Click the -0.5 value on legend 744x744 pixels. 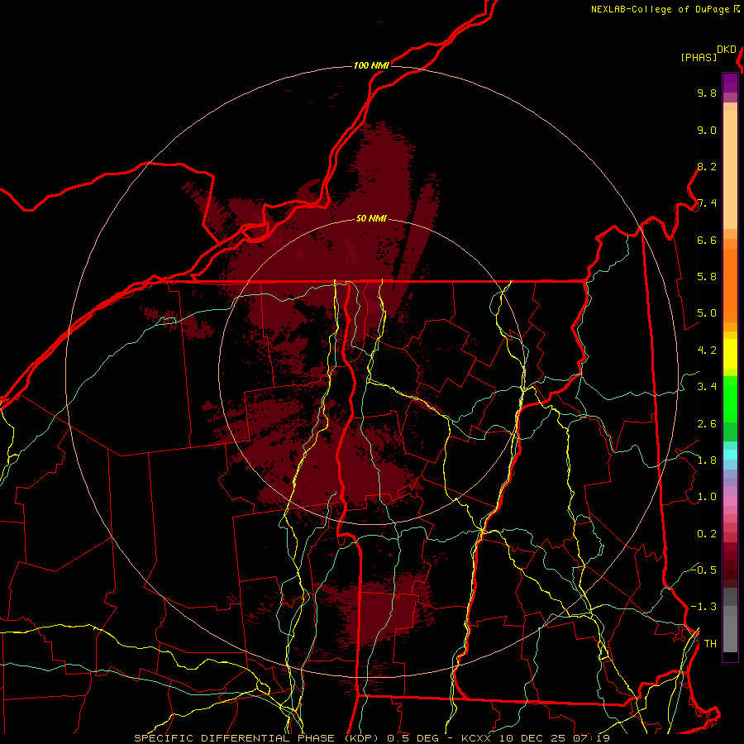click(x=703, y=570)
